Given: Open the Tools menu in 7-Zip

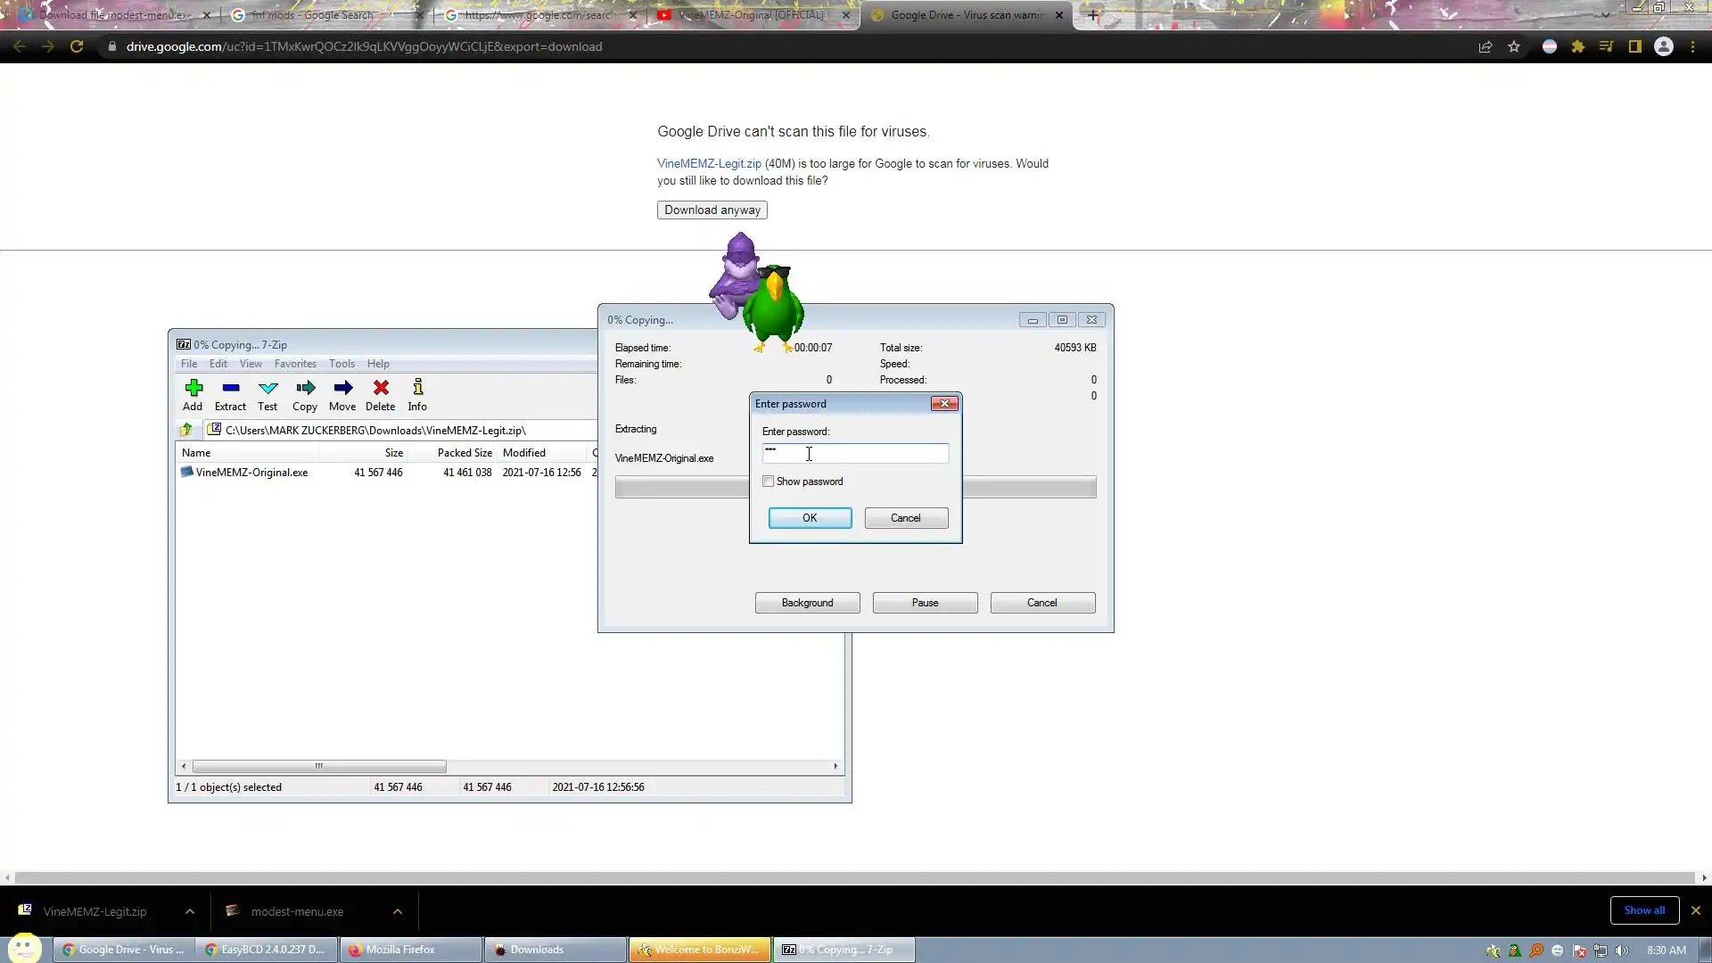Looking at the screenshot, I should click(342, 364).
